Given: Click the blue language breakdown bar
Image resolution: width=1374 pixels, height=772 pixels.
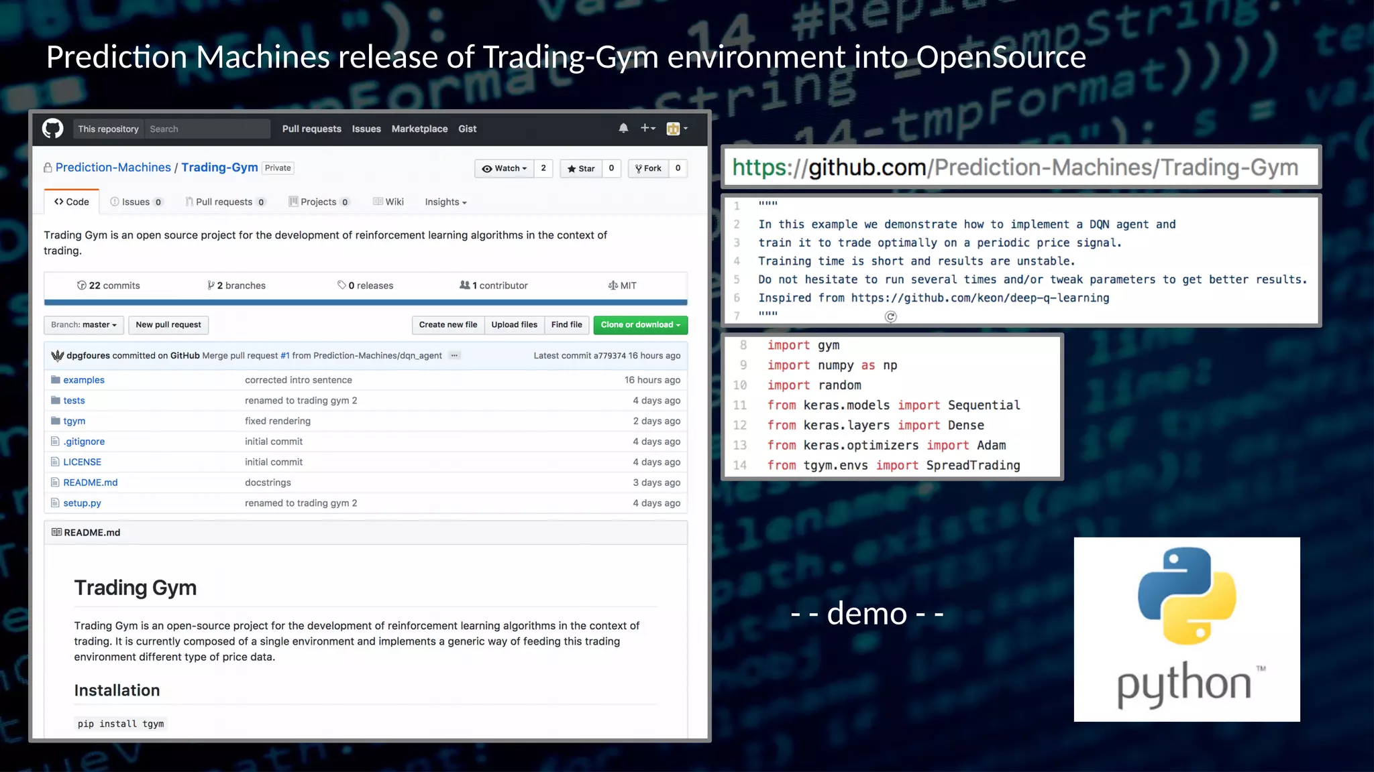Looking at the screenshot, I should point(366,302).
